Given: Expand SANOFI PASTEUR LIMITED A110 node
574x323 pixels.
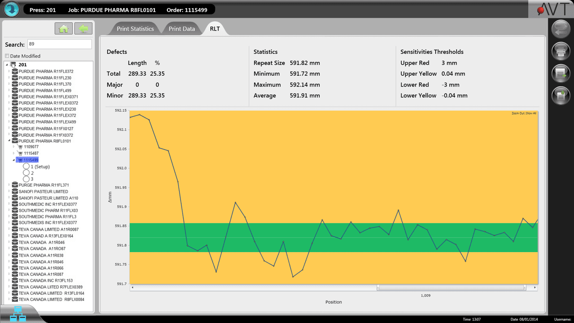Looking at the screenshot, I should (x=9, y=198).
